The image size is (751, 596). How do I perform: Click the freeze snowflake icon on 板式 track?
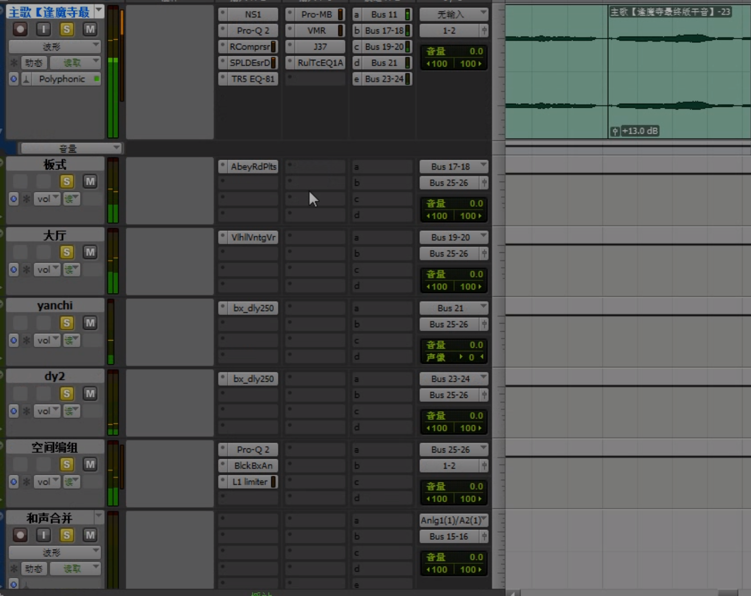click(26, 199)
